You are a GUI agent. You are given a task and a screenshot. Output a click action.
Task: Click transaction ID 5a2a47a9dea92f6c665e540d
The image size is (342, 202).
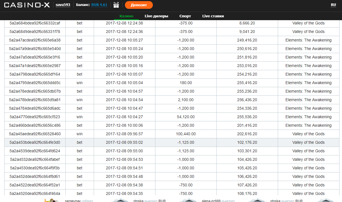coord(35,49)
